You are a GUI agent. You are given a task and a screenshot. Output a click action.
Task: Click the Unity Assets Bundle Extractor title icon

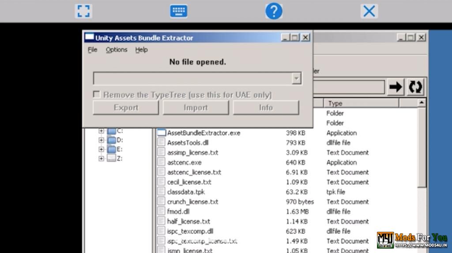pos(89,38)
